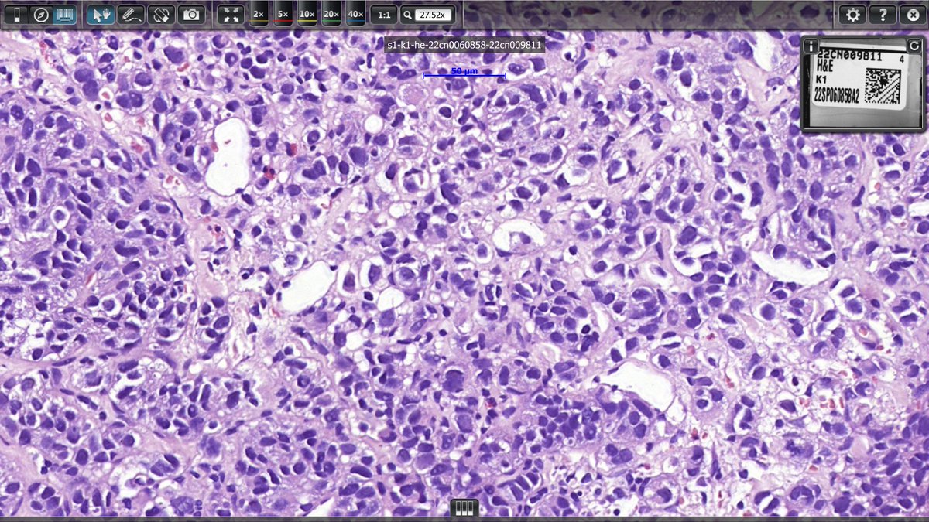
Task: Set magnification to 40x
Action: tap(355, 15)
